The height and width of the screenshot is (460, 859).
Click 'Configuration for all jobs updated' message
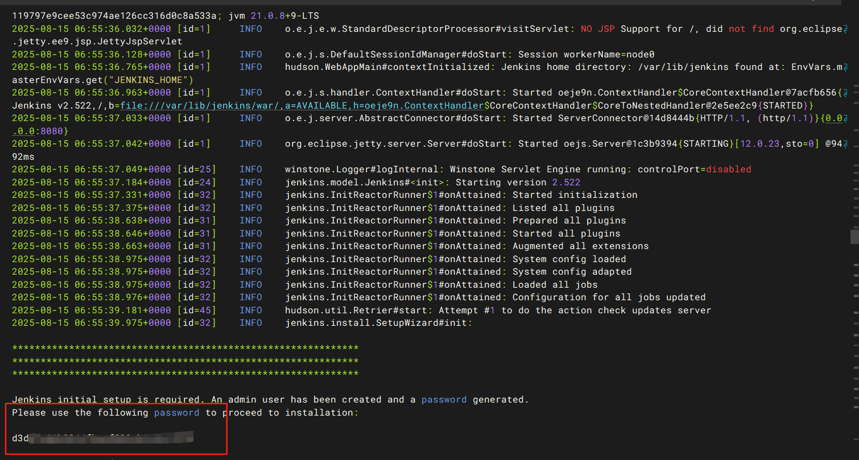tap(609, 297)
